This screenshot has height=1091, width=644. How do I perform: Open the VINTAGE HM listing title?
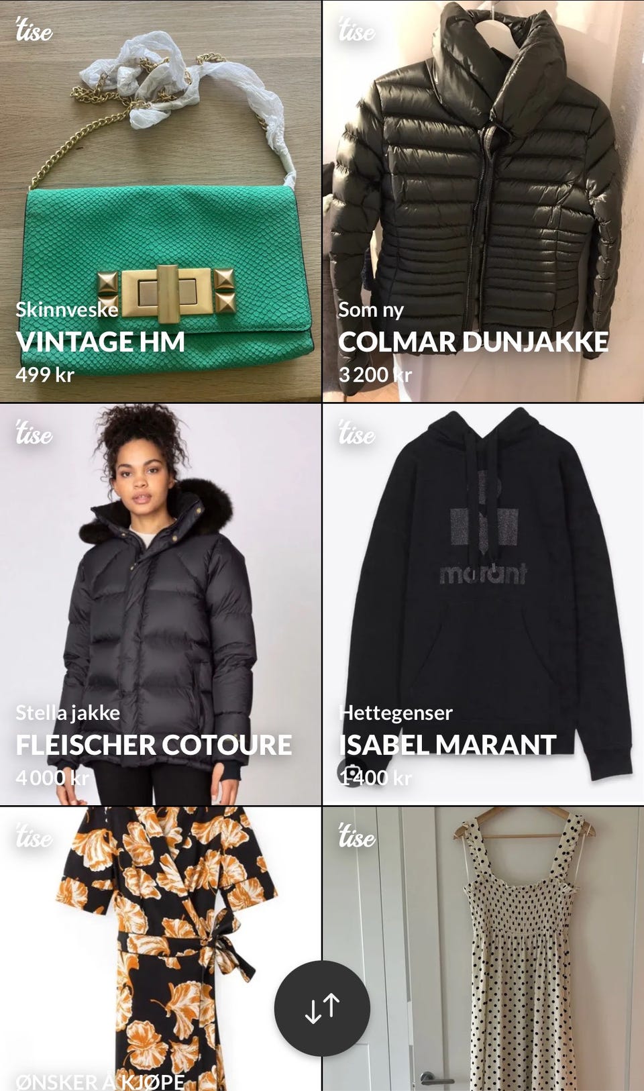pos(101,342)
